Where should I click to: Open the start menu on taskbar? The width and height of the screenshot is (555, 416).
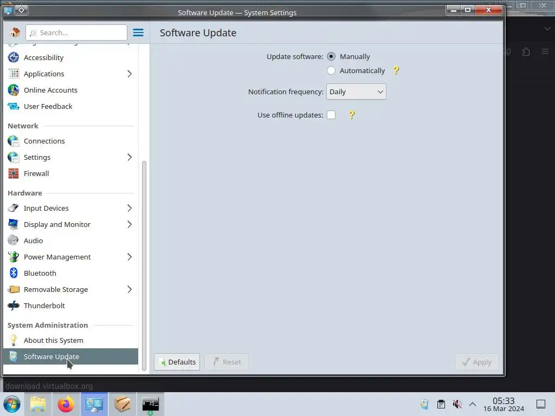[x=12, y=404]
